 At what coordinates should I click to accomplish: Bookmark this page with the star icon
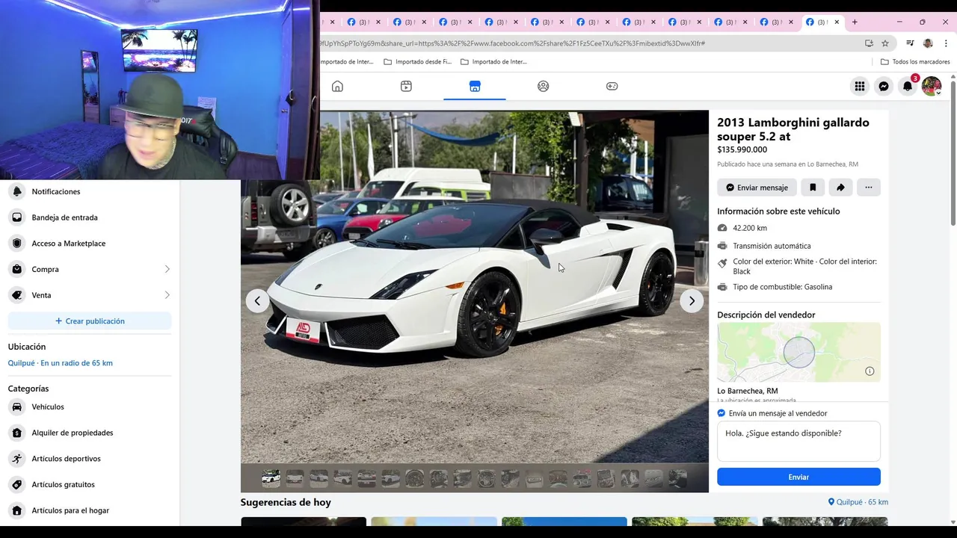click(x=885, y=43)
